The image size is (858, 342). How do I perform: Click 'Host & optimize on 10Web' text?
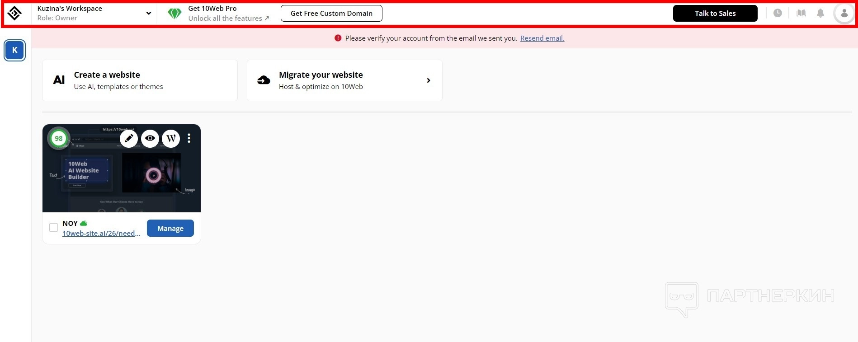[321, 87]
